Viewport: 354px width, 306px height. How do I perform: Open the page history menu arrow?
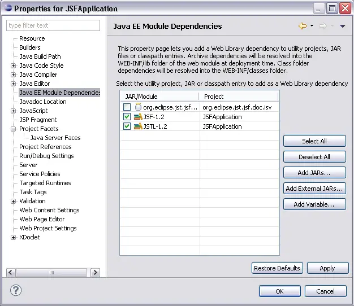click(x=343, y=26)
